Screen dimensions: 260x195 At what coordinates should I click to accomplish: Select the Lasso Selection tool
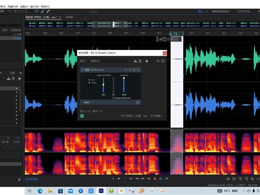(x=37, y=11)
